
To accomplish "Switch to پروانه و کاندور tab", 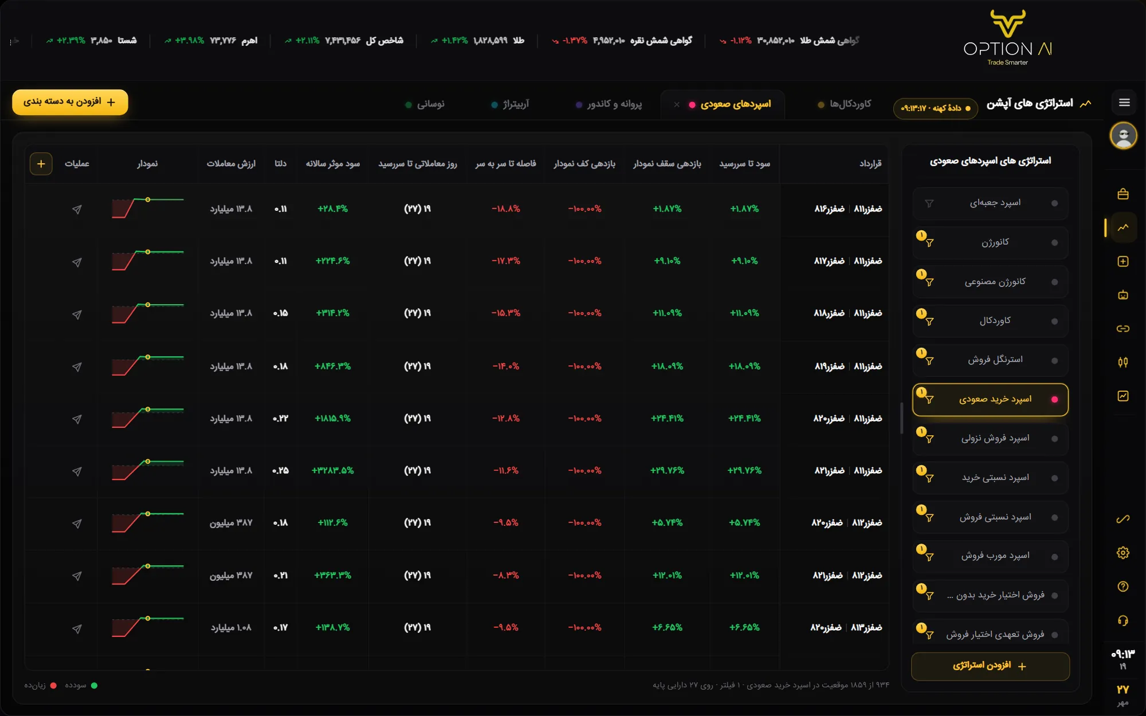I will 609,104.
